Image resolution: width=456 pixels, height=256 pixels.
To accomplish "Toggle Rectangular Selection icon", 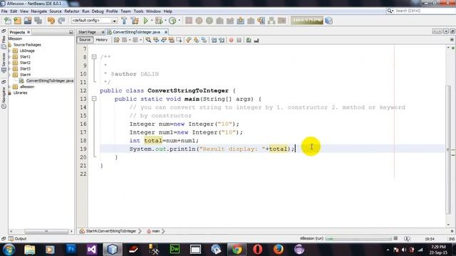I will click(x=179, y=40).
